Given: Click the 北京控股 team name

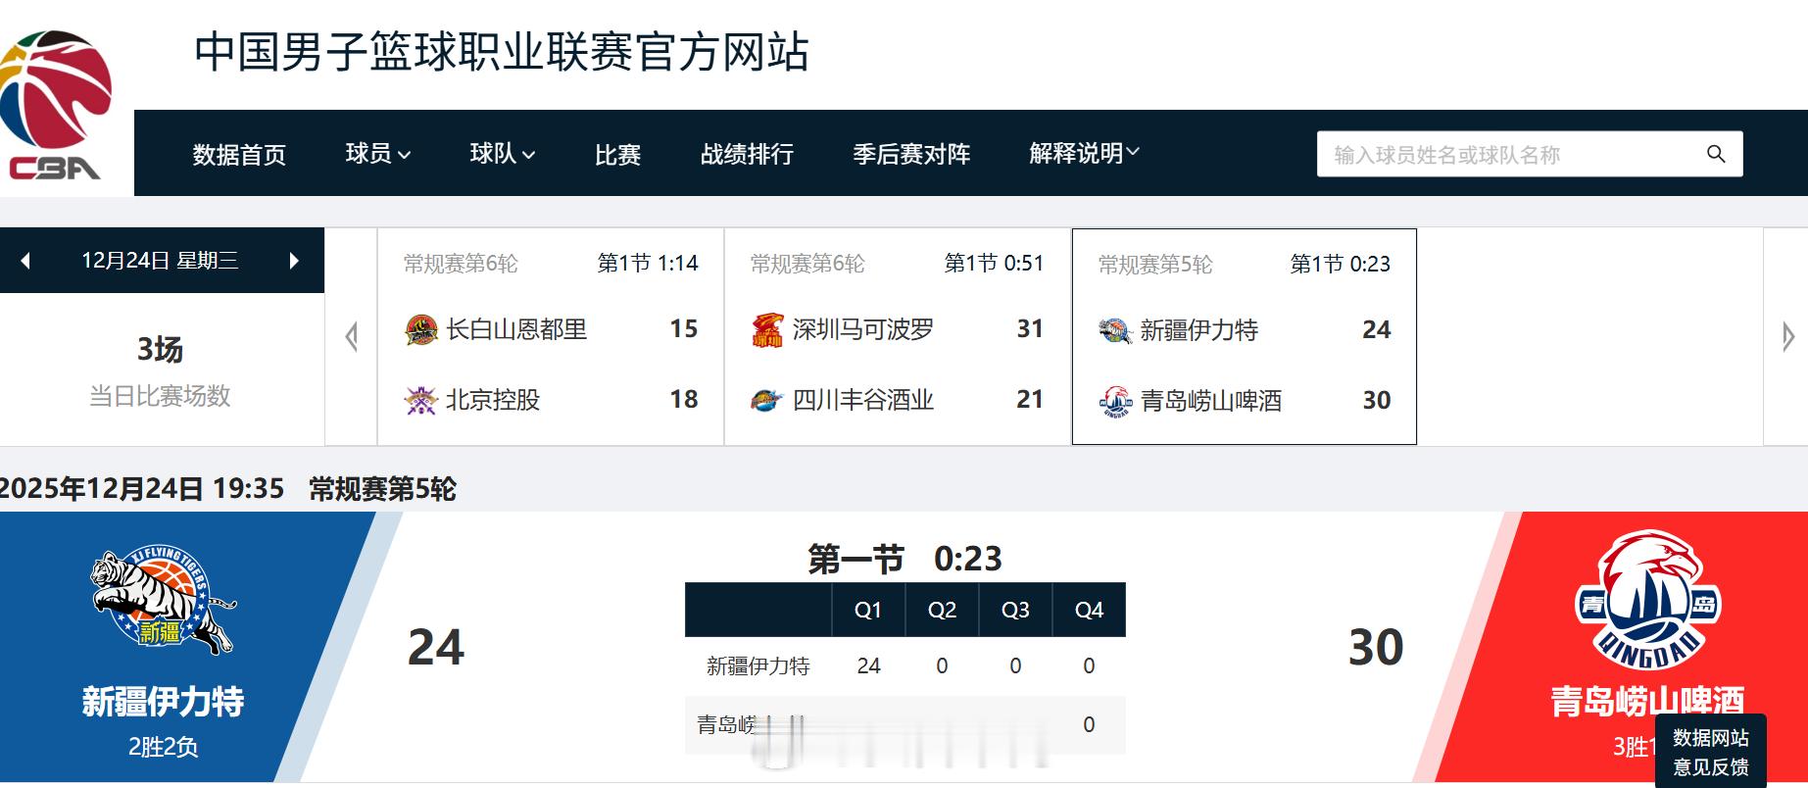Looking at the screenshot, I should [x=493, y=400].
